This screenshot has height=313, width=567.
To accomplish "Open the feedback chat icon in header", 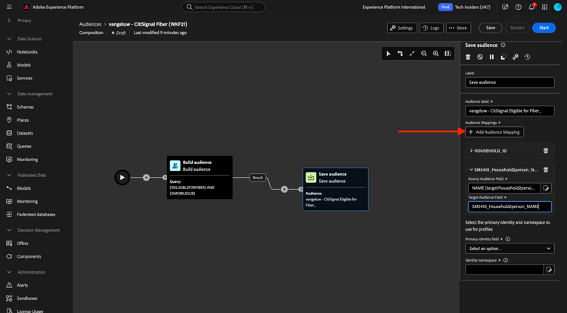I will tap(505, 7).
